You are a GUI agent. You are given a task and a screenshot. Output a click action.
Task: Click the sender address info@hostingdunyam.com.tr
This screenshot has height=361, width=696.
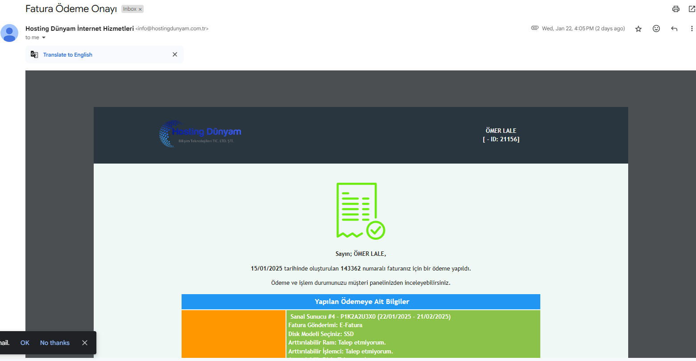(x=172, y=29)
